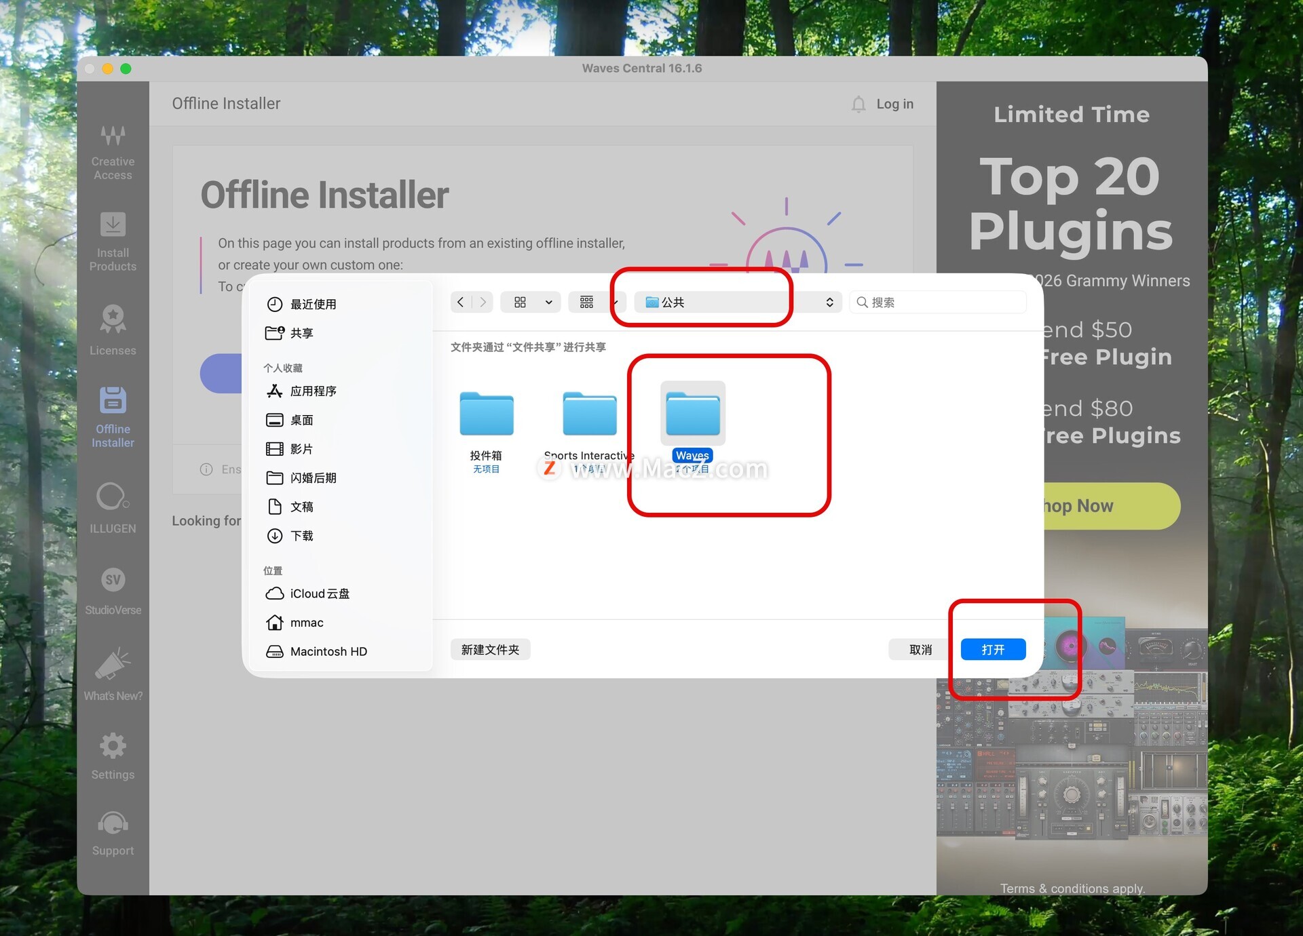This screenshot has height=936, width=1303.
Task: Expand the 公共 folder location dropdown
Action: [738, 303]
